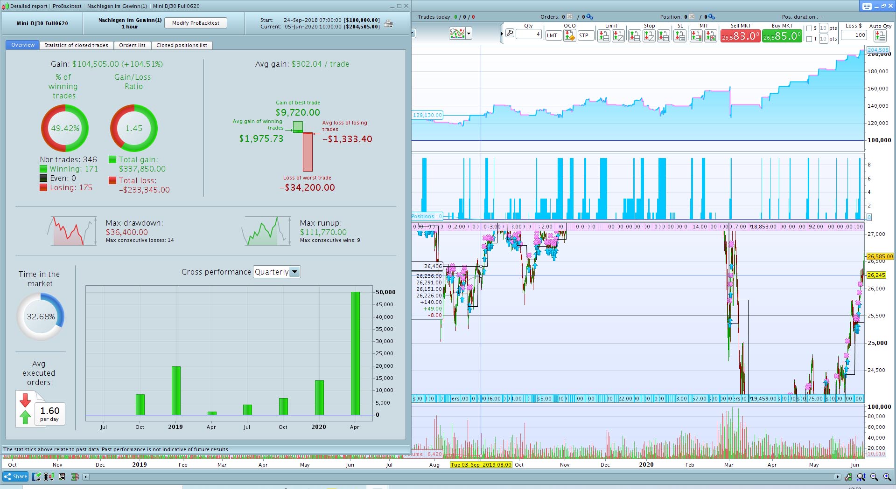Click the Nbr trades: 346 text
Image resolution: width=896 pixels, height=489 pixels.
tap(68, 159)
